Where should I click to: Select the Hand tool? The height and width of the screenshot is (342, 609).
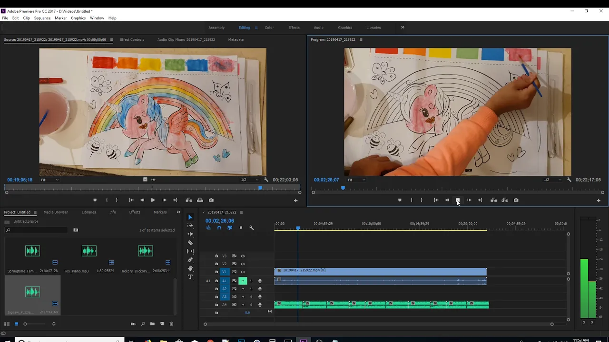coord(190,268)
